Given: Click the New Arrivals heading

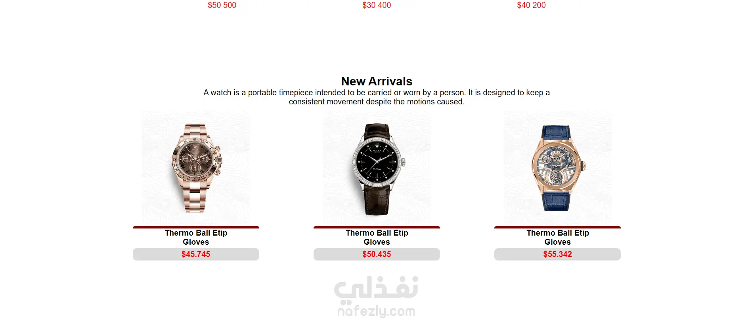Looking at the screenshot, I should click(x=377, y=81).
